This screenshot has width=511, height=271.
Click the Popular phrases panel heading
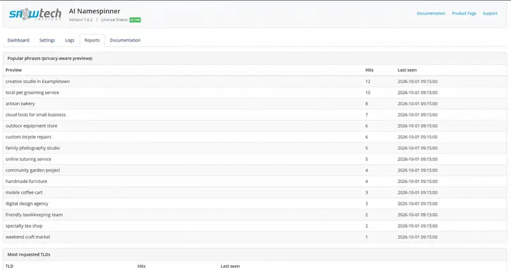tap(50, 58)
